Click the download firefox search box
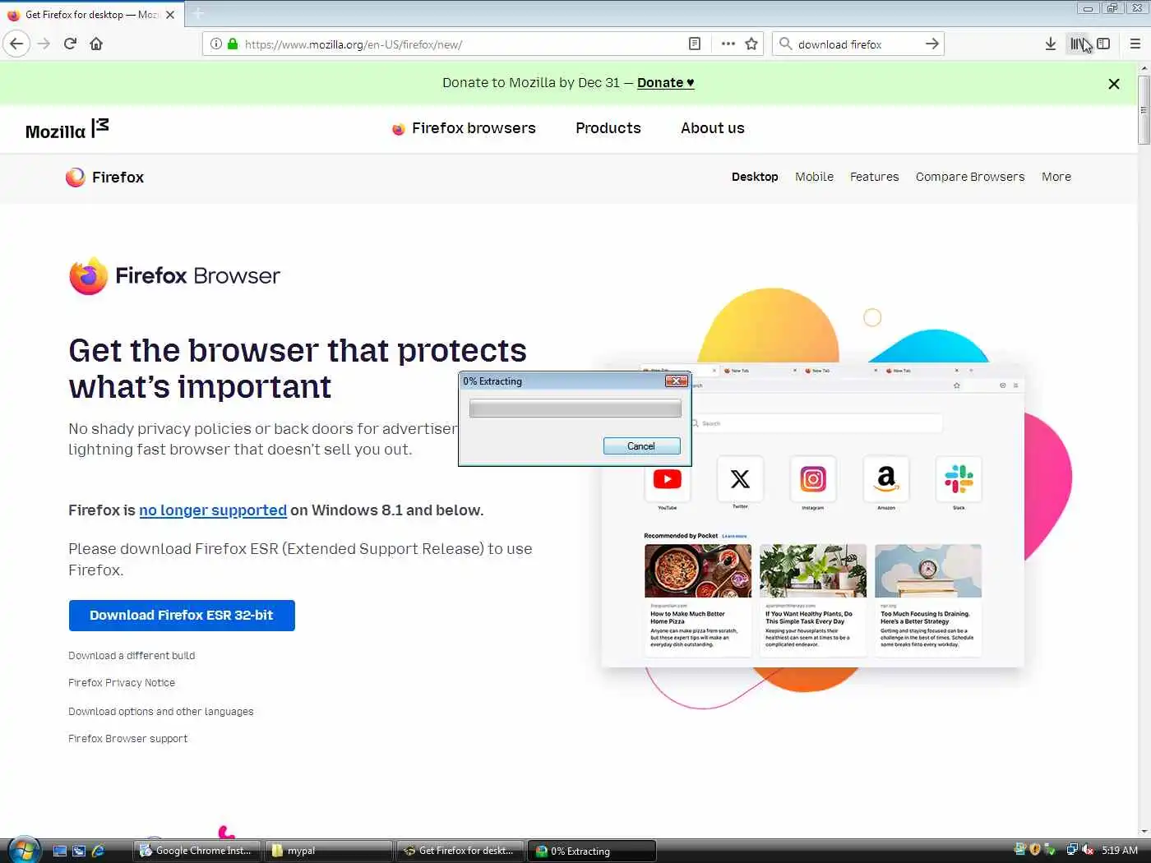The image size is (1151, 863). 858,44
